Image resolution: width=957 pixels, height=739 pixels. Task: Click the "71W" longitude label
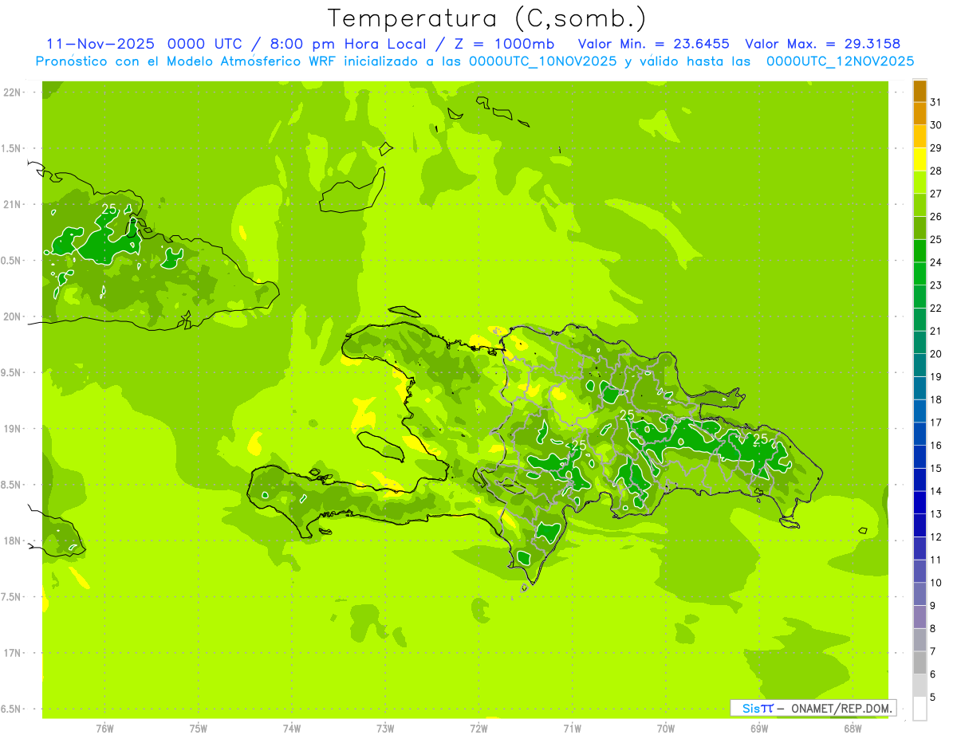[x=572, y=729]
